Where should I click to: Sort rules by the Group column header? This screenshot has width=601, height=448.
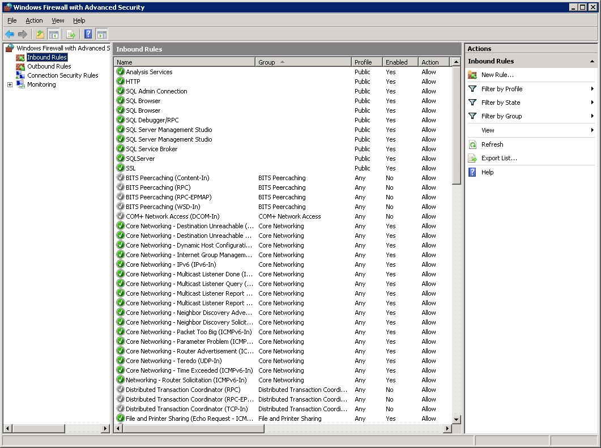[x=302, y=61]
